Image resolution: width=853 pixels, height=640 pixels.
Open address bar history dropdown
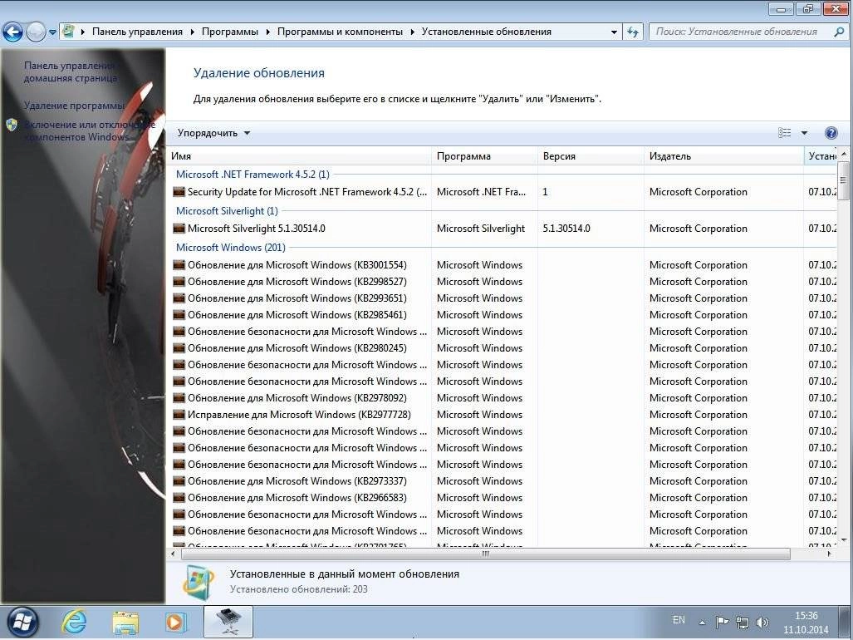tap(614, 32)
